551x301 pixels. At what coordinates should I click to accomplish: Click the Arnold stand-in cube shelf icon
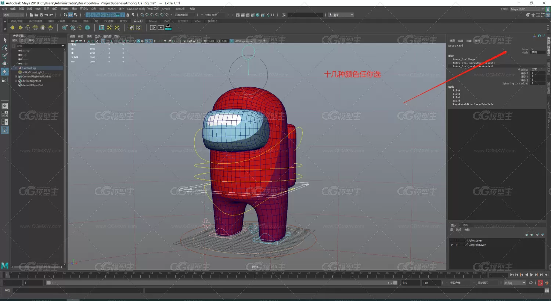[x=65, y=28]
